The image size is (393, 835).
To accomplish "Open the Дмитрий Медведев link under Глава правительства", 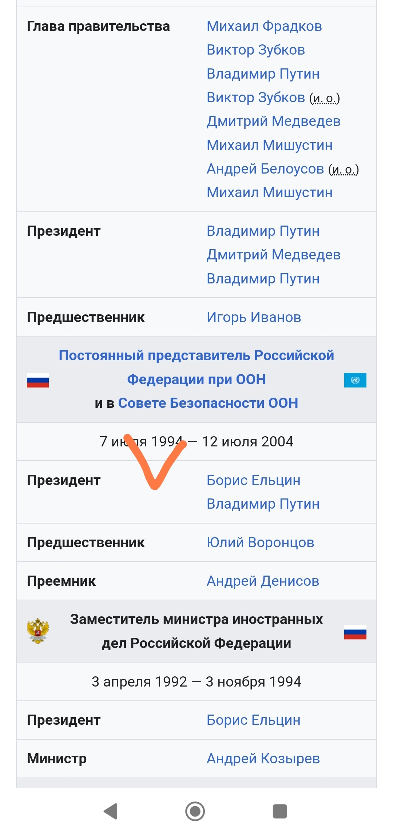I will tap(274, 121).
